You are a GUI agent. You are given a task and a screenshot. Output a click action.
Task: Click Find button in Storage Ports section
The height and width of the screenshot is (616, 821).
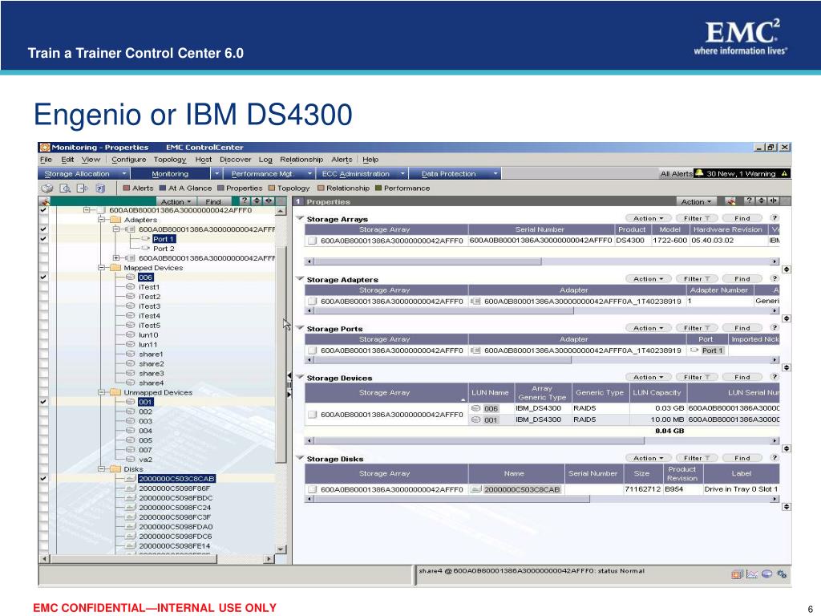tap(742, 328)
